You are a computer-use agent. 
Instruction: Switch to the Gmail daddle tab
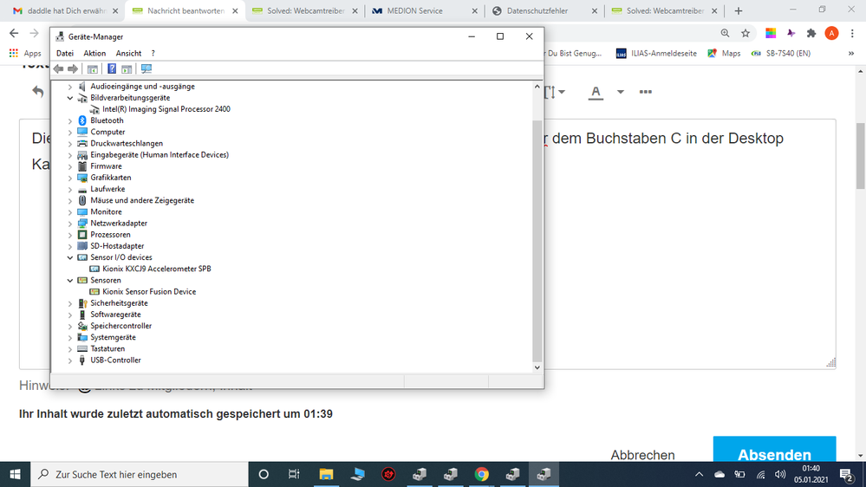[65, 11]
